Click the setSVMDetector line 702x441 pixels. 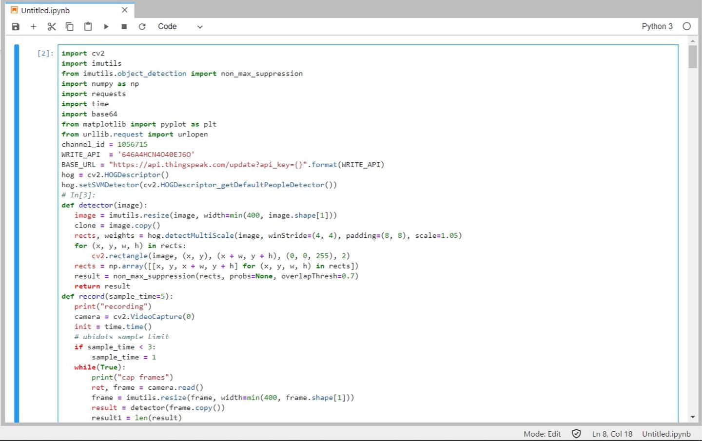pyautogui.click(x=199, y=185)
